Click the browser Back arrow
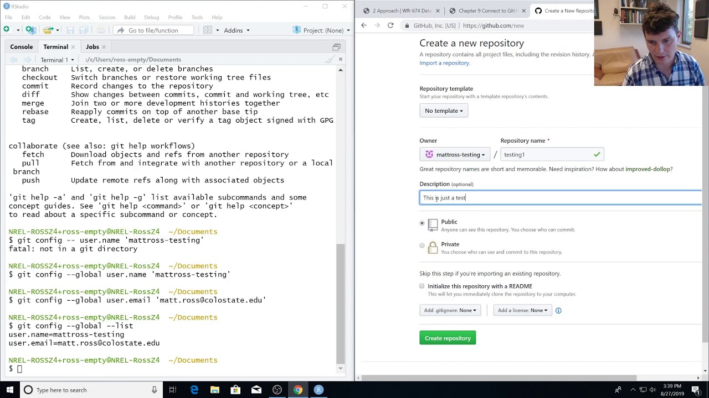Image resolution: width=709 pixels, height=398 pixels. pos(364,25)
